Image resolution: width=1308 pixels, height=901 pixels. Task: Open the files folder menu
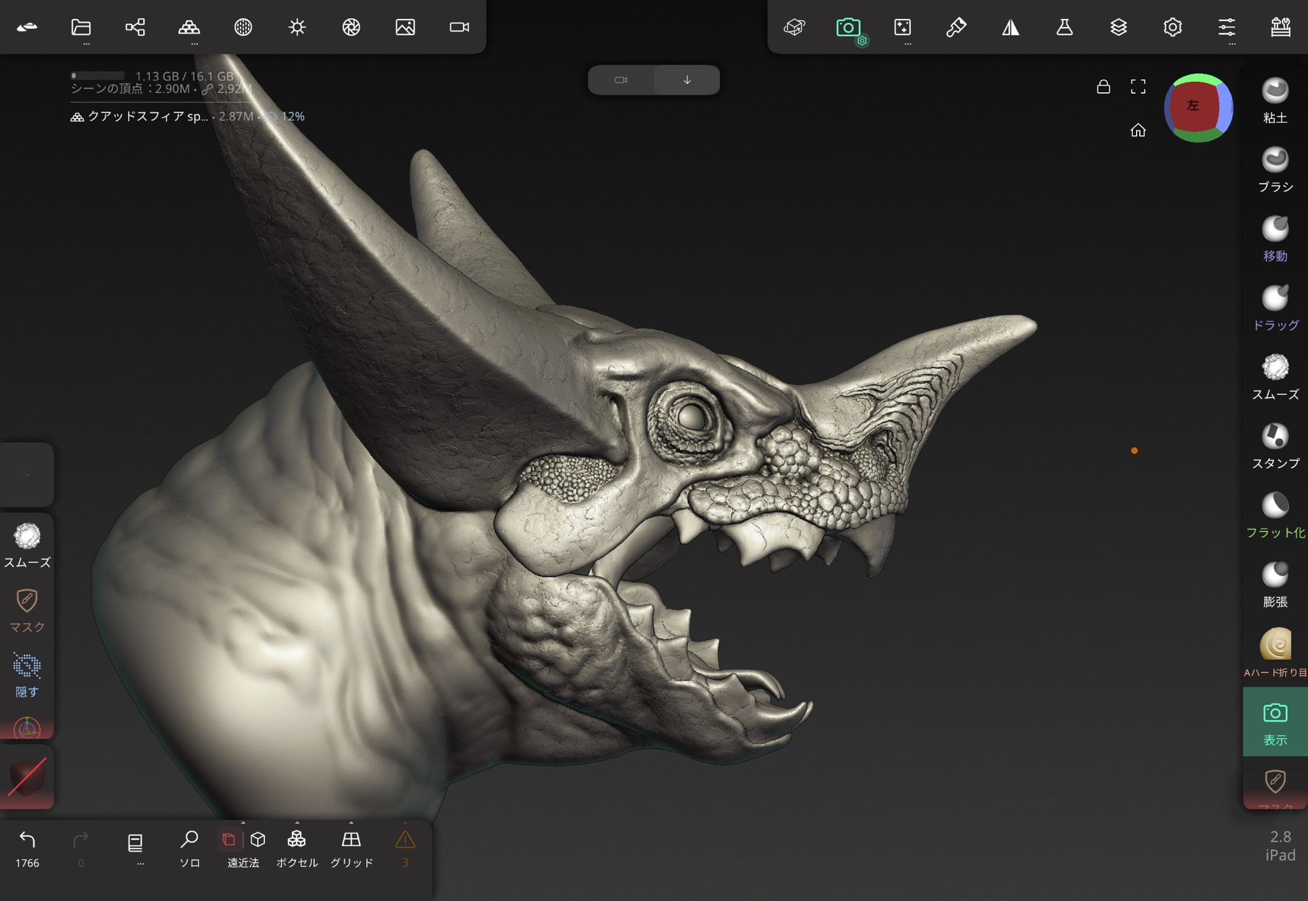point(81,27)
